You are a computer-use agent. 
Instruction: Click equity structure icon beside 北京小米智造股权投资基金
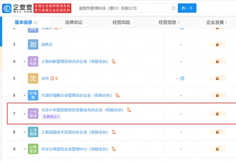point(129,110)
